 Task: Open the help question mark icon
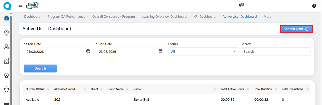314,6
